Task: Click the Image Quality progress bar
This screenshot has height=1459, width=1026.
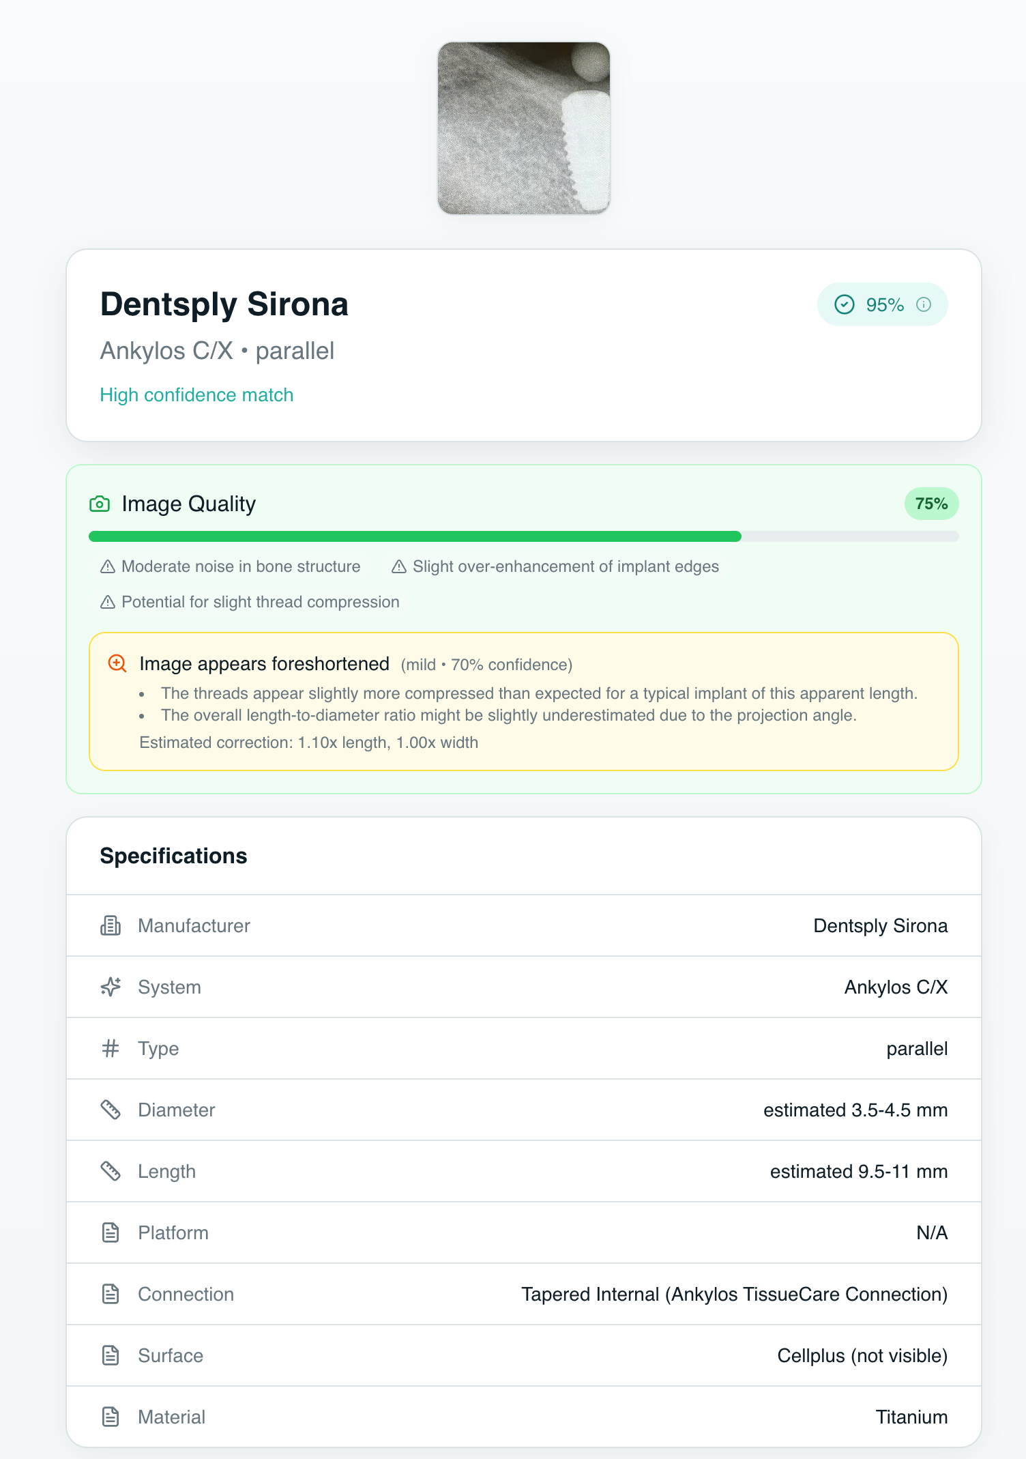Action: point(523,536)
